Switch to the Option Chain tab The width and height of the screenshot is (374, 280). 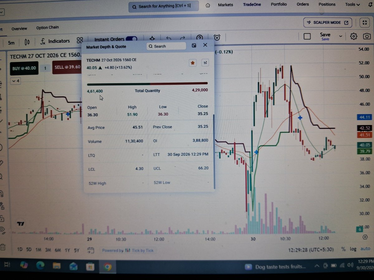click(47, 27)
